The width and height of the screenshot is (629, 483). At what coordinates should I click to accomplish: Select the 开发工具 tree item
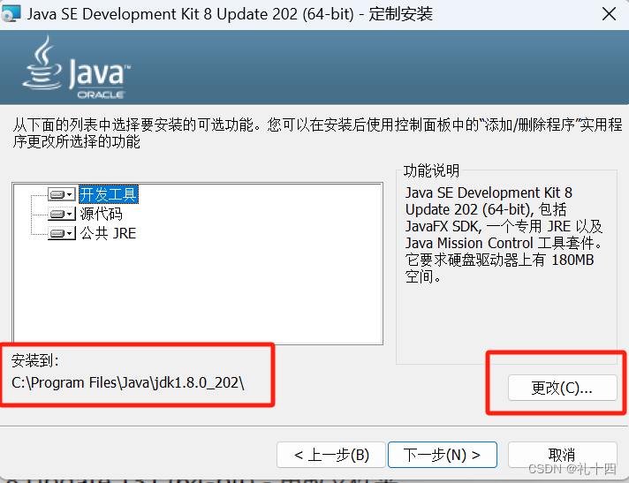pyautogui.click(x=109, y=194)
